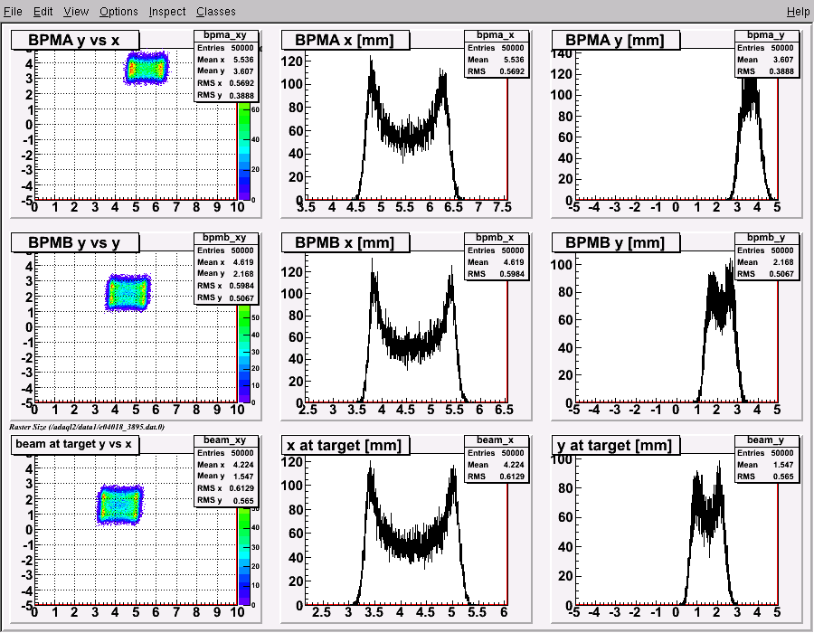The height and width of the screenshot is (633, 814).
Task: Click 'Mean x 5.536' in bpma_xy stats
Action: click(225, 60)
